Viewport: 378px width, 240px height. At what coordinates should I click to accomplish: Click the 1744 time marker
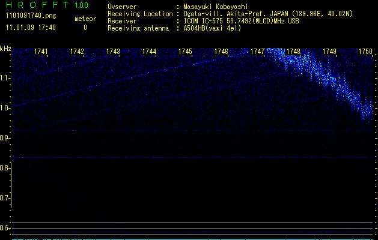150,52
